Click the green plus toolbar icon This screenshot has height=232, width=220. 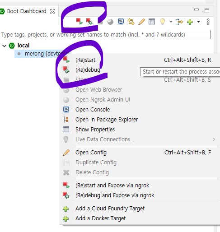[x=190, y=22]
